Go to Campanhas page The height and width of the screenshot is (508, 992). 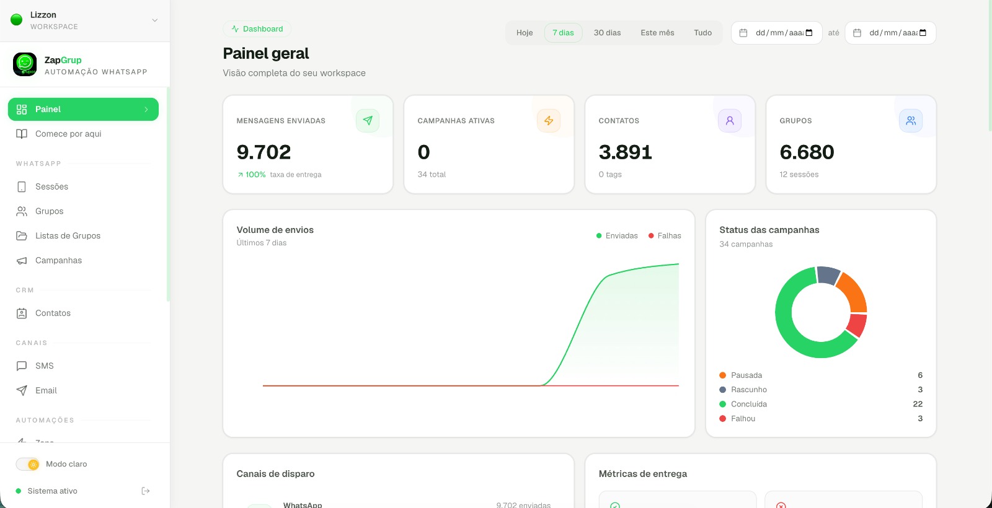[x=83, y=261]
